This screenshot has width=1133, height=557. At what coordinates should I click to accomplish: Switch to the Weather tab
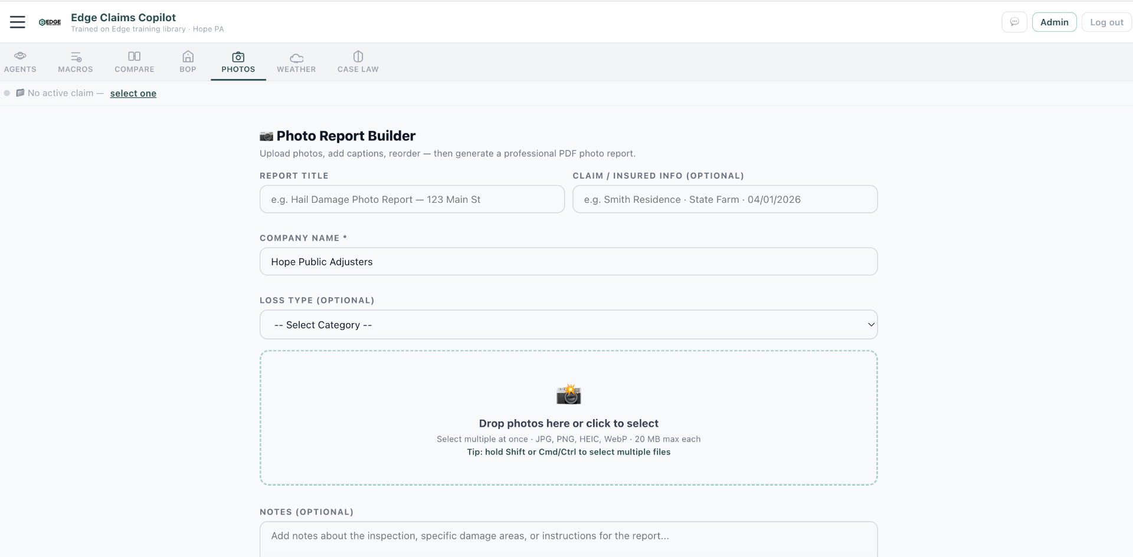[x=296, y=62]
